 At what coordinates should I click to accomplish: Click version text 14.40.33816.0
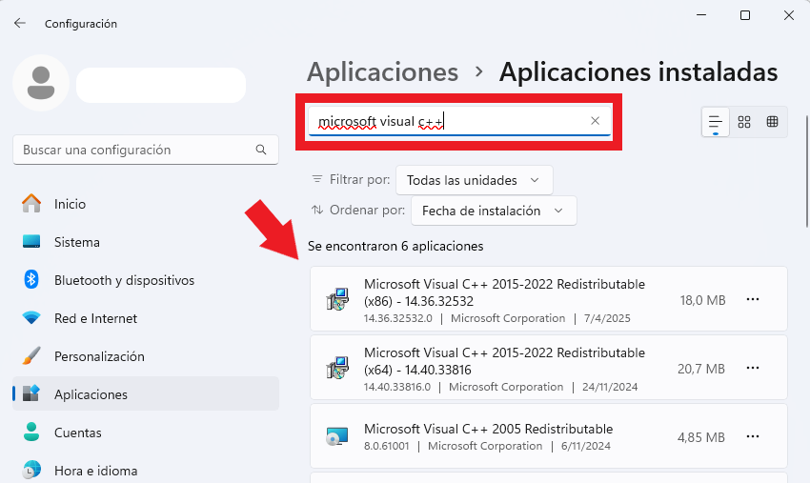click(x=396, y=387)
